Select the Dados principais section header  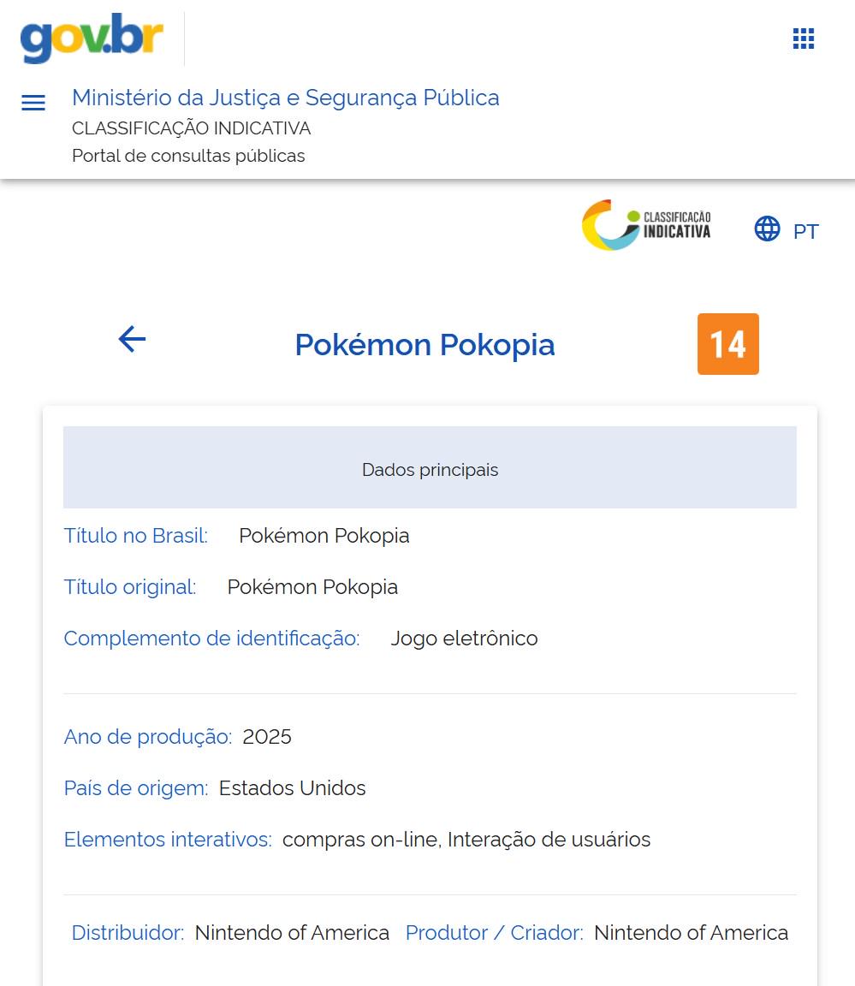point(430,467)
